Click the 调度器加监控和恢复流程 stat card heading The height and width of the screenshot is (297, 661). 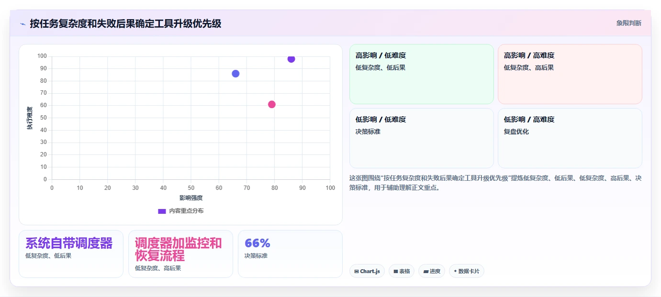(179, 250)
